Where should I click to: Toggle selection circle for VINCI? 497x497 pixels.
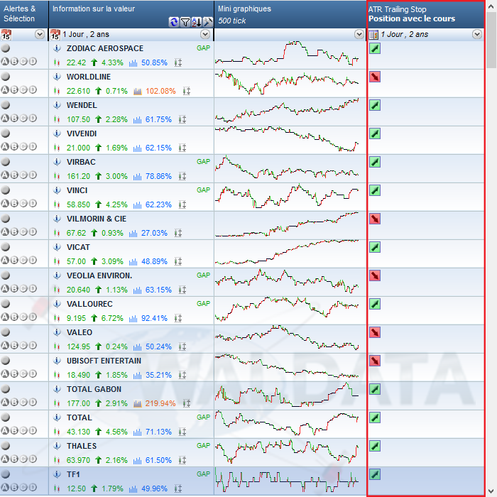6,190
